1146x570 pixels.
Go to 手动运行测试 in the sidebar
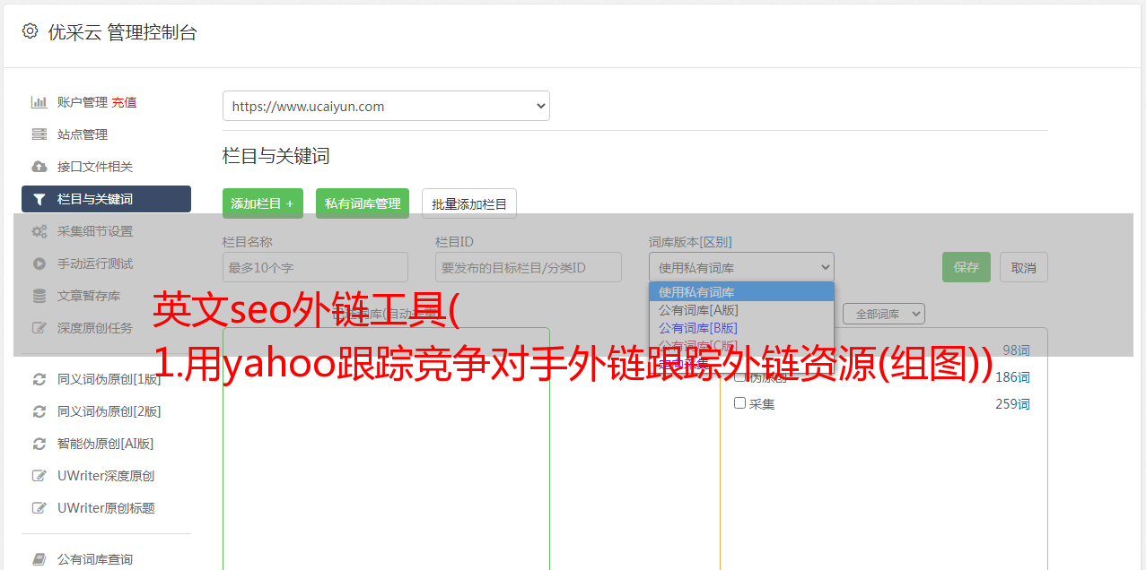point(95,263)
